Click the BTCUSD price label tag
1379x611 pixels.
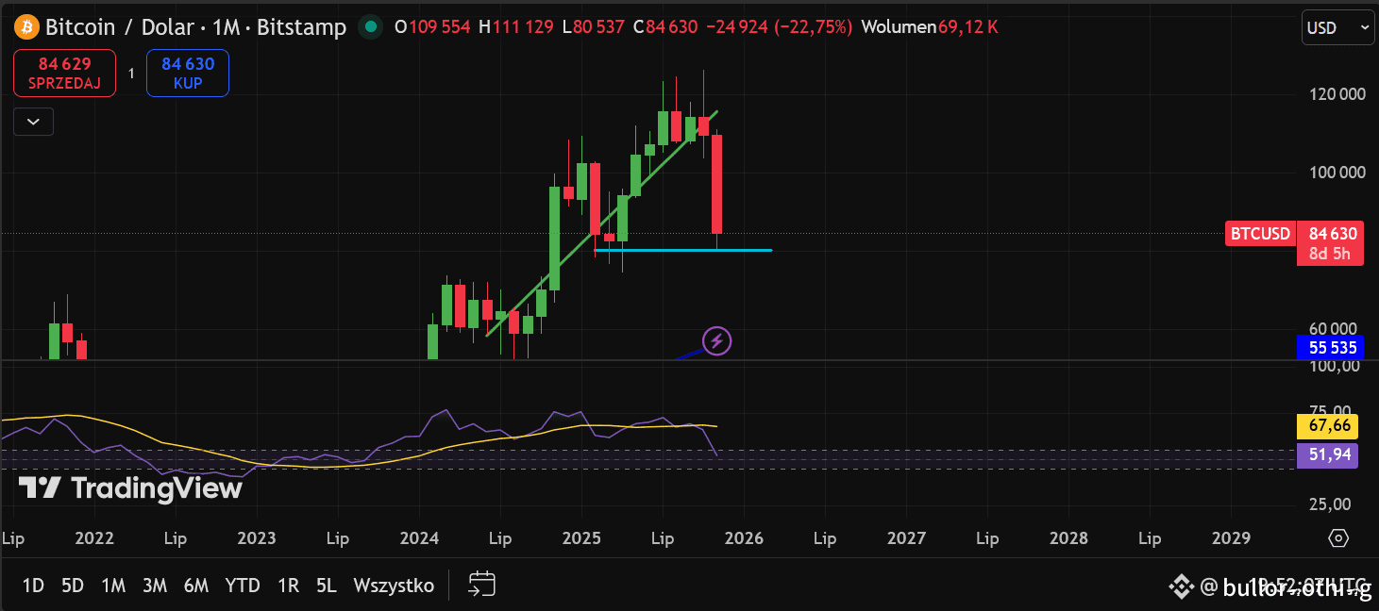1260,234
